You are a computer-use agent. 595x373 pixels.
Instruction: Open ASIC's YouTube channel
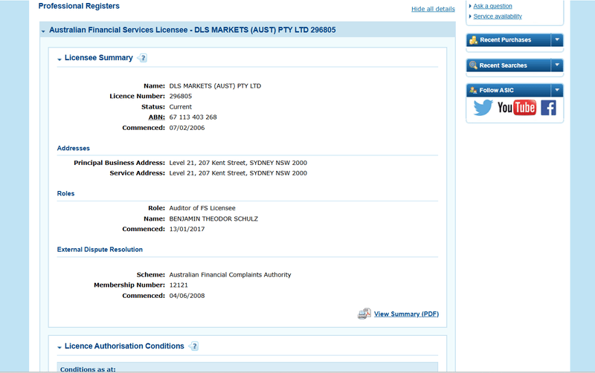pyautogui.click(x=517, y=108)
